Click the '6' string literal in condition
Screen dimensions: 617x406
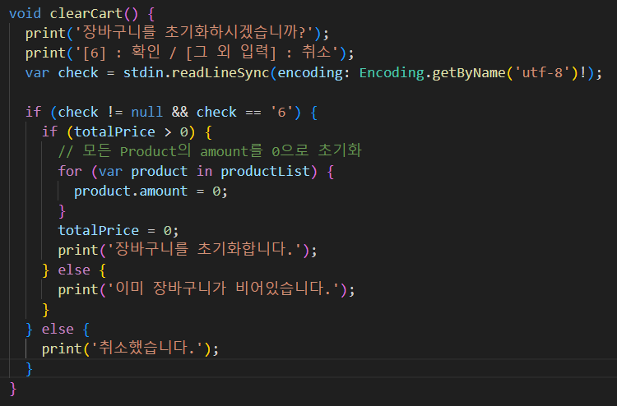[281, 113]
